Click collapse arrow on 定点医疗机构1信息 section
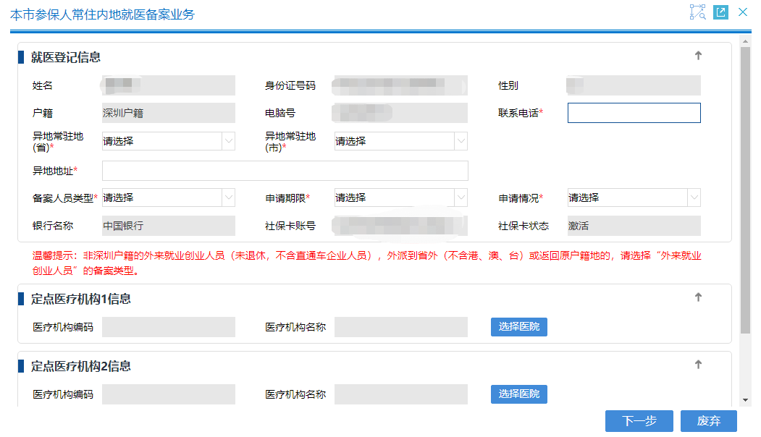Screen dimensions: 761x437 pos(698,296)
